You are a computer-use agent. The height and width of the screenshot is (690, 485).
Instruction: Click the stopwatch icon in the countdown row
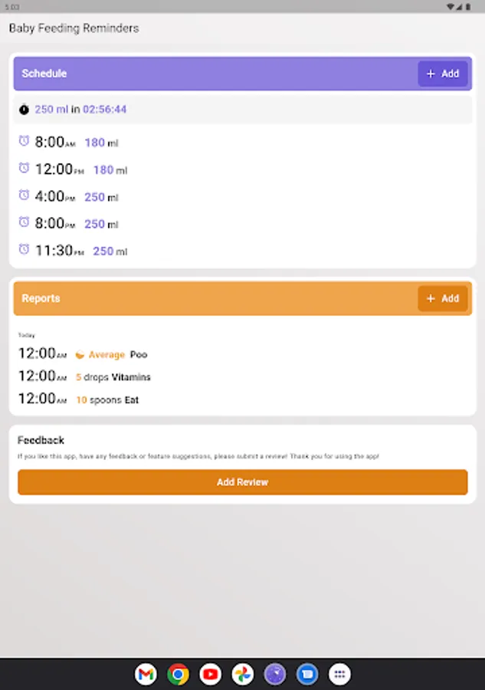tap(24, 109)
